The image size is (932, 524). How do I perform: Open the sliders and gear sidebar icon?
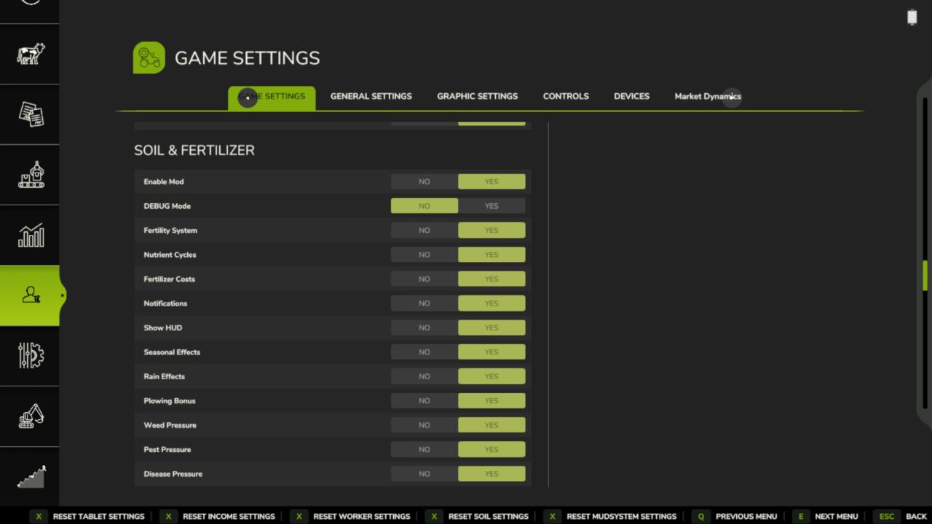31,356
